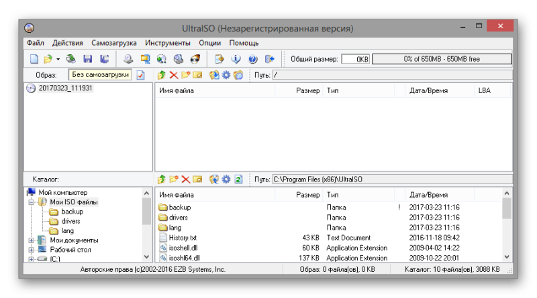The width and height of the screenshot is (537, 298).
Task: Select isoshl64.dll in the file list
Action: [184, 258]
